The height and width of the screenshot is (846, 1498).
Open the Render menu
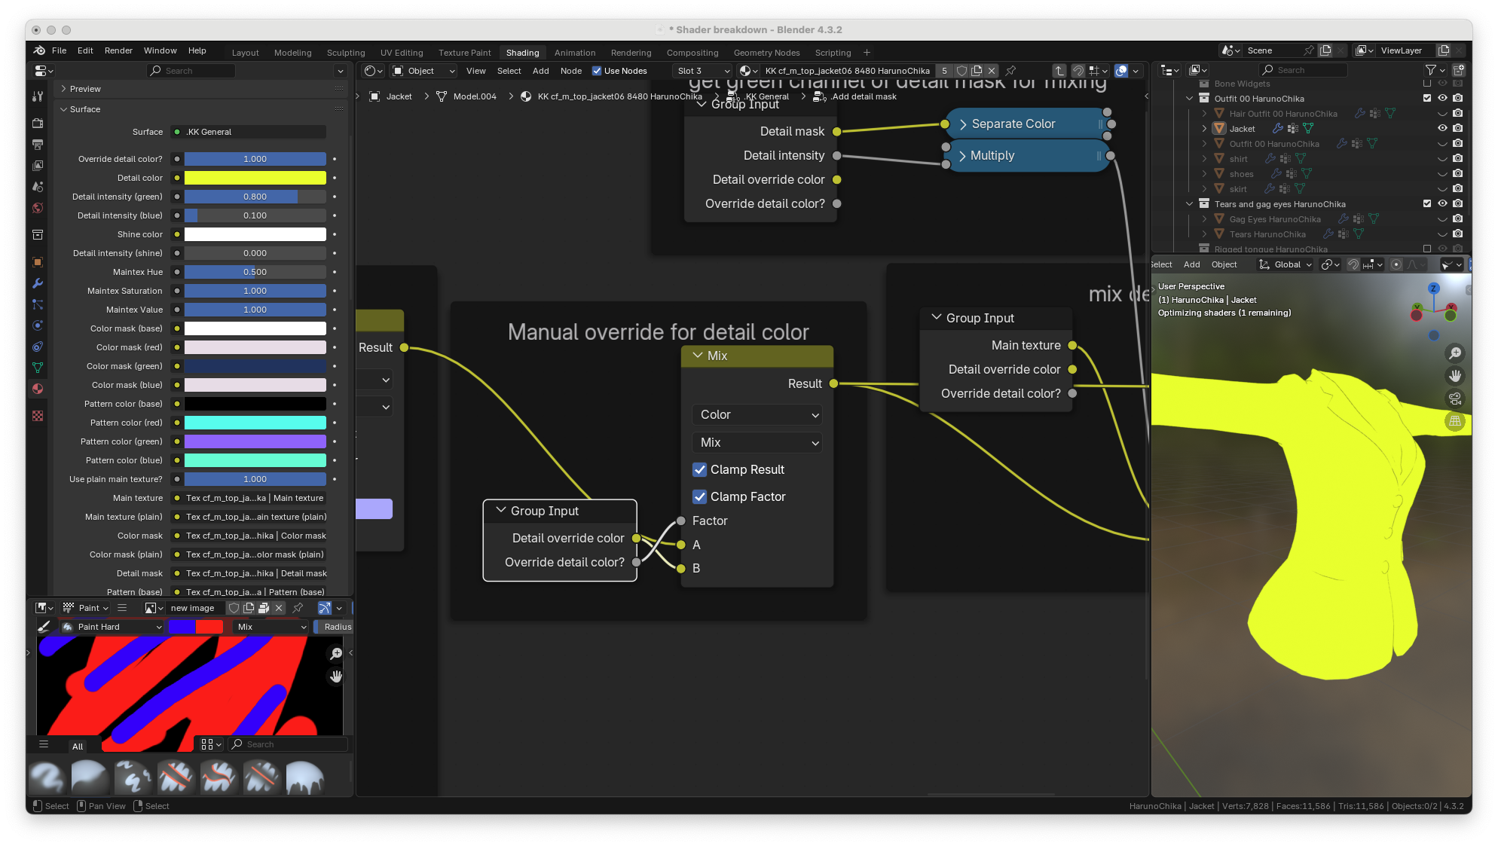(118, 50)
